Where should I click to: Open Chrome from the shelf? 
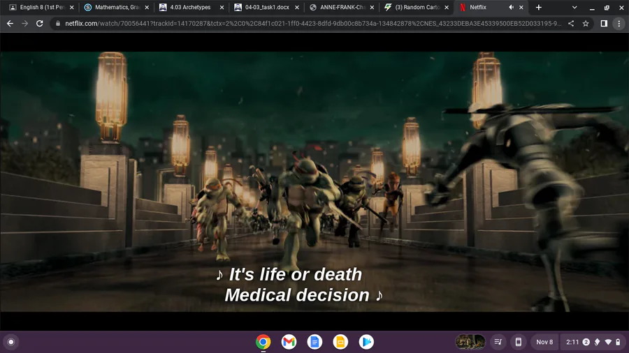[x=263, y=342]
